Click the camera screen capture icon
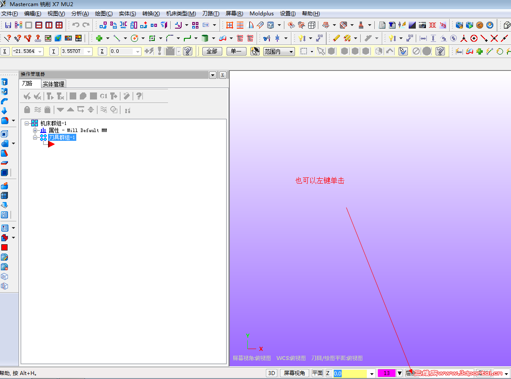The height and width of the screenshot is (379, 511). click(422, 25)
